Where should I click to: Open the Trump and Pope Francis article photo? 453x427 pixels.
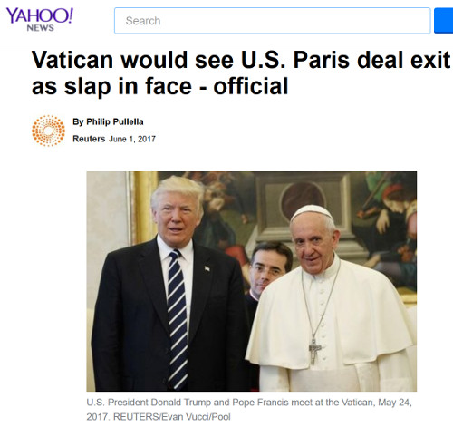tap(252, 281)
